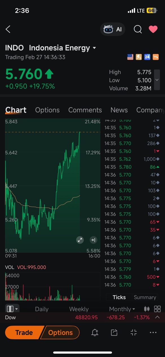Select the Ticks view
This screenshot has height=357, width=165.
coord(119,297)
